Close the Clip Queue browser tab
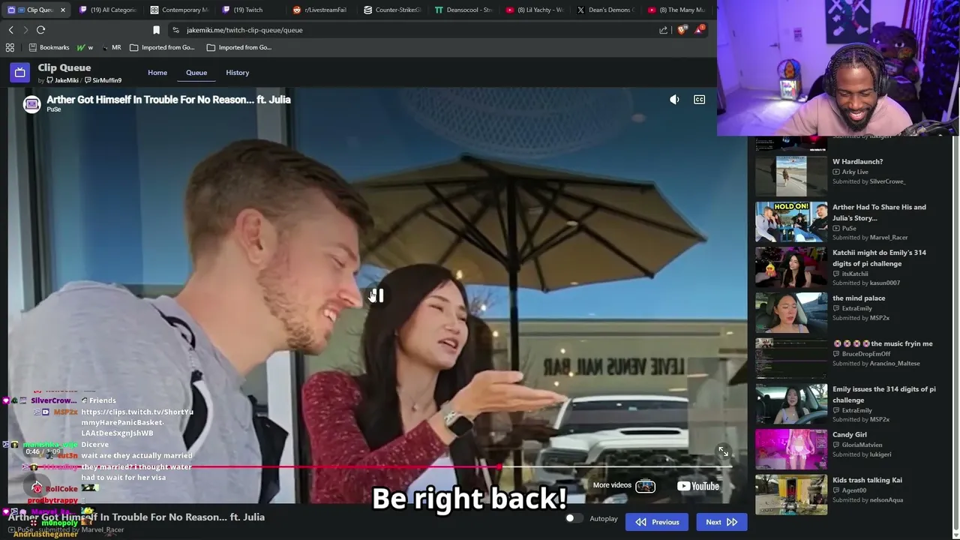 (63, 10)
